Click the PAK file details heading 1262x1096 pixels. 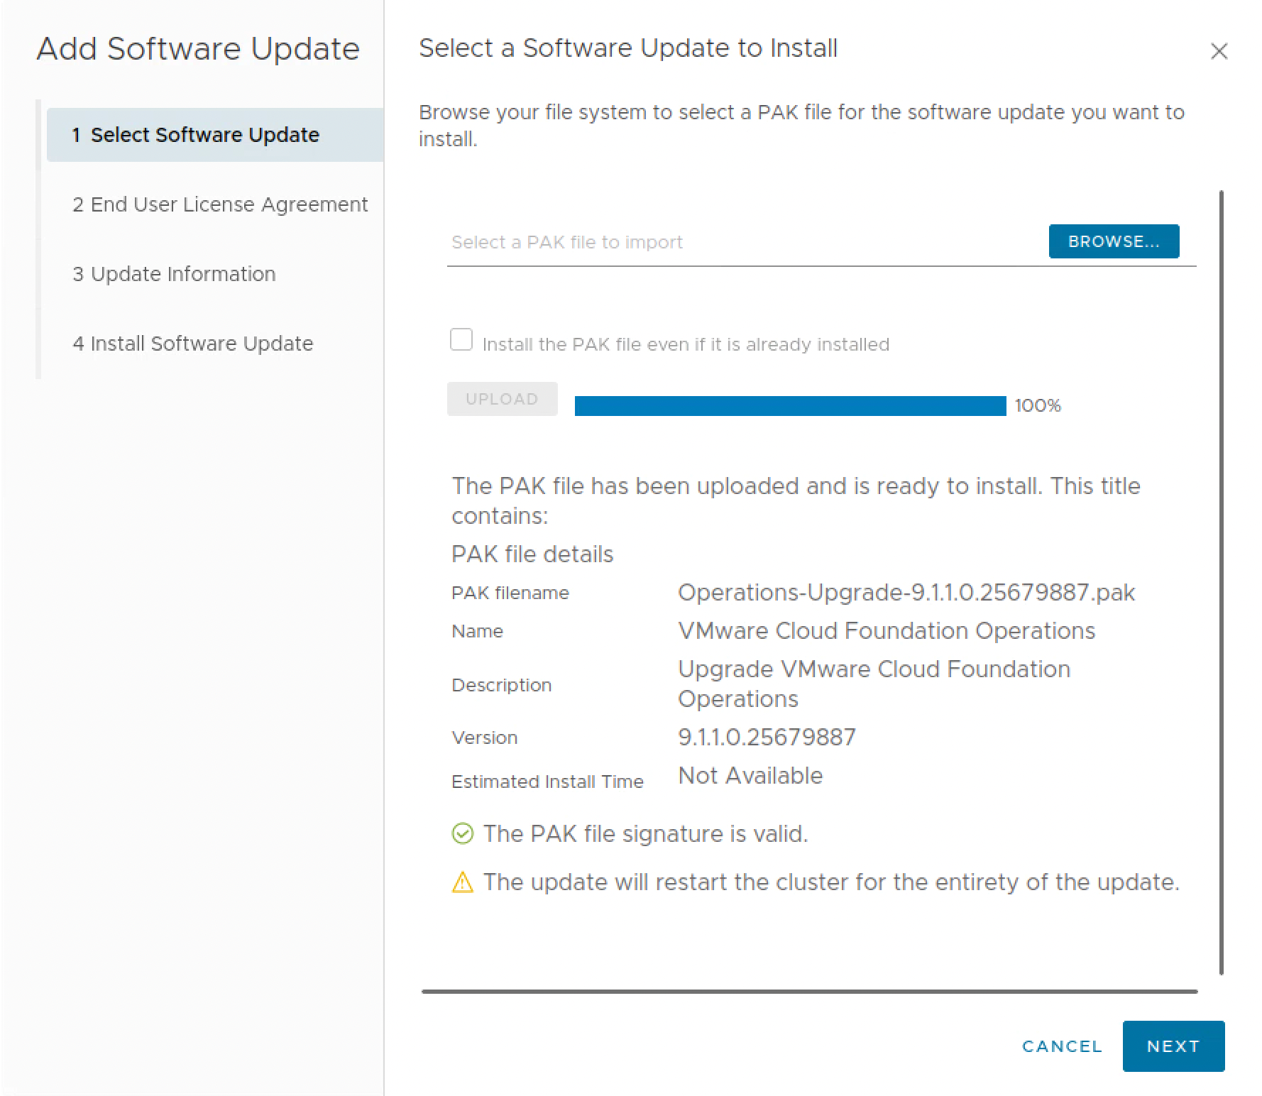[532, 554]
